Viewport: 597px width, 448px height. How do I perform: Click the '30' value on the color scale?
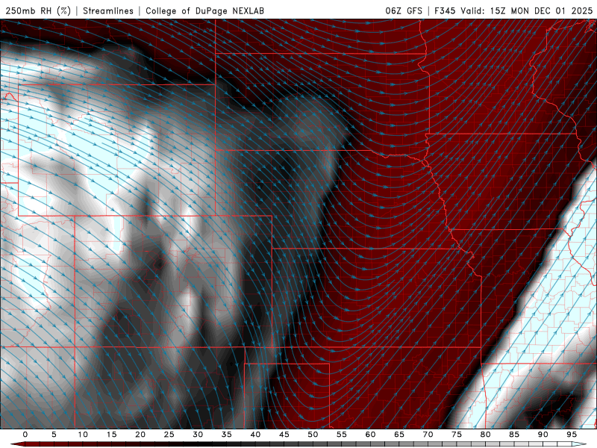pos(198,435)
